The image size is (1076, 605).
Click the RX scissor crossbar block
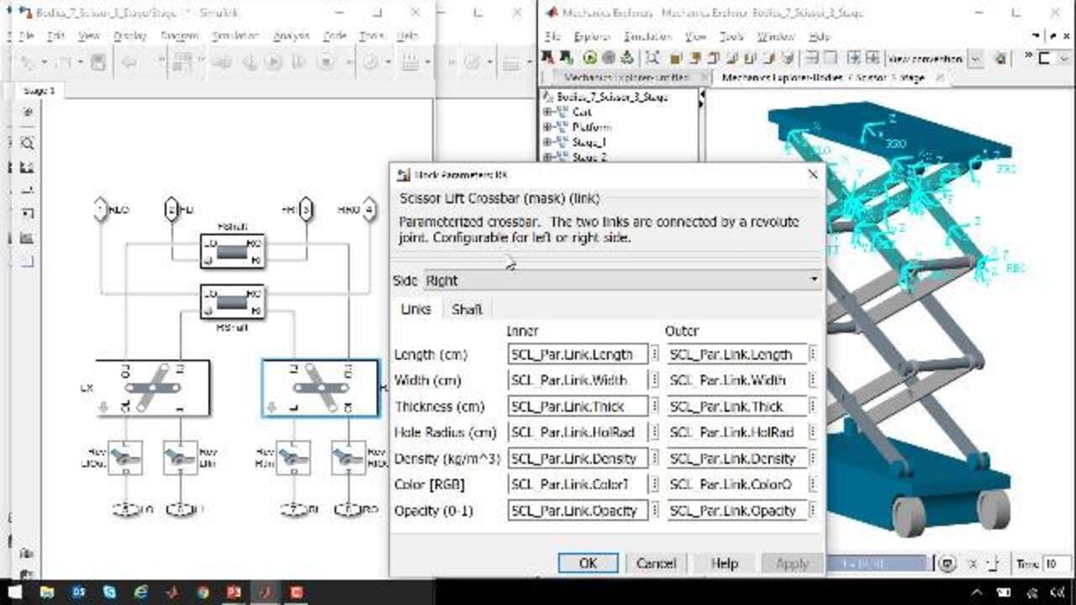tap(320, 388)
